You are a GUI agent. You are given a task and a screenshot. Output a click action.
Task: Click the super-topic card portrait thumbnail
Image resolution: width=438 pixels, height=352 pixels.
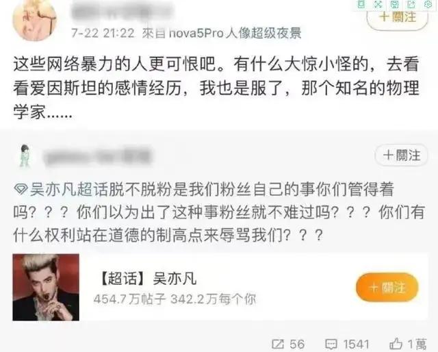[46, 287]
